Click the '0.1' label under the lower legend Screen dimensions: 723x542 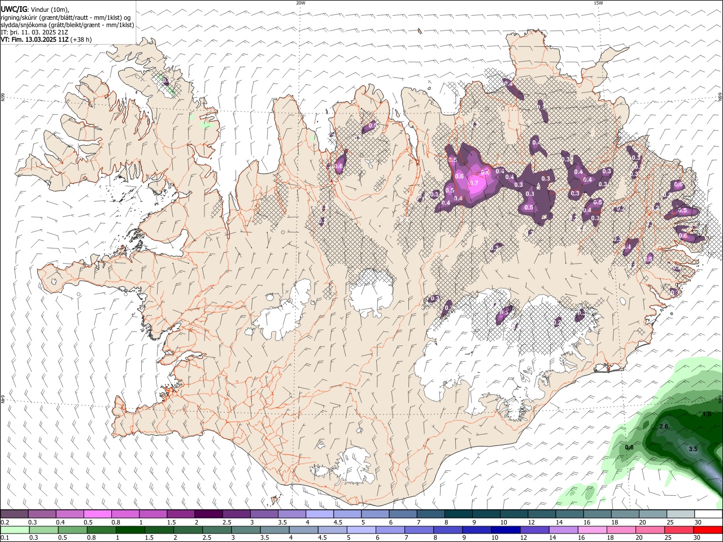pyautogui.click(x=4, y=538)
